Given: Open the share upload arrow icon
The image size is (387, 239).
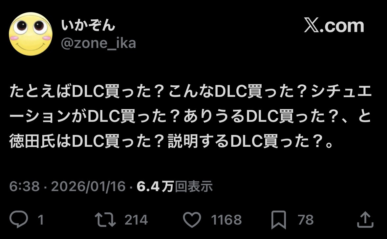Looking at the screenshot, I should click(365, 220).
